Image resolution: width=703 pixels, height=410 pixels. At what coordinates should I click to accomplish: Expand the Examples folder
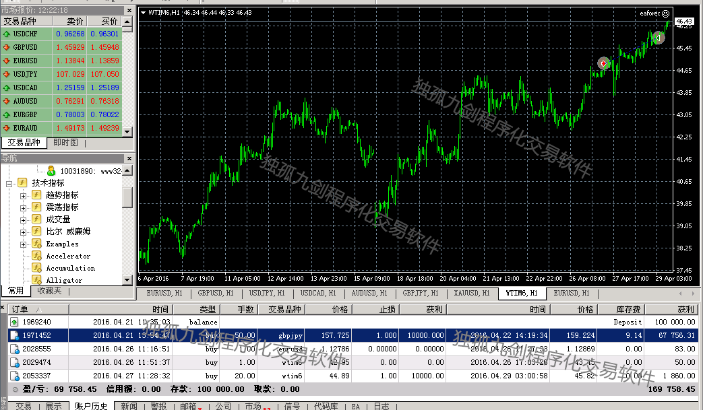24,244
